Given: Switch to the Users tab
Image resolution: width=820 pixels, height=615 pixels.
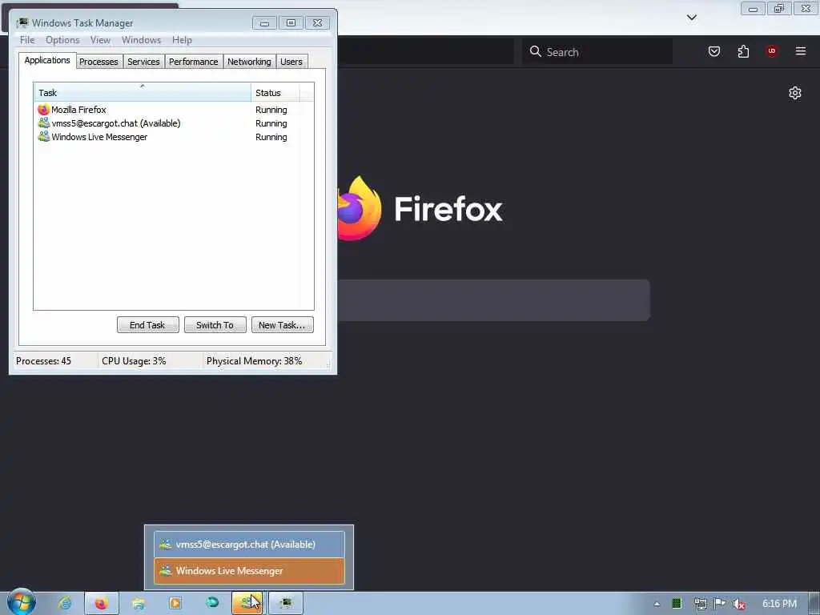Looking at the screenshot, I should coord(291,62).
